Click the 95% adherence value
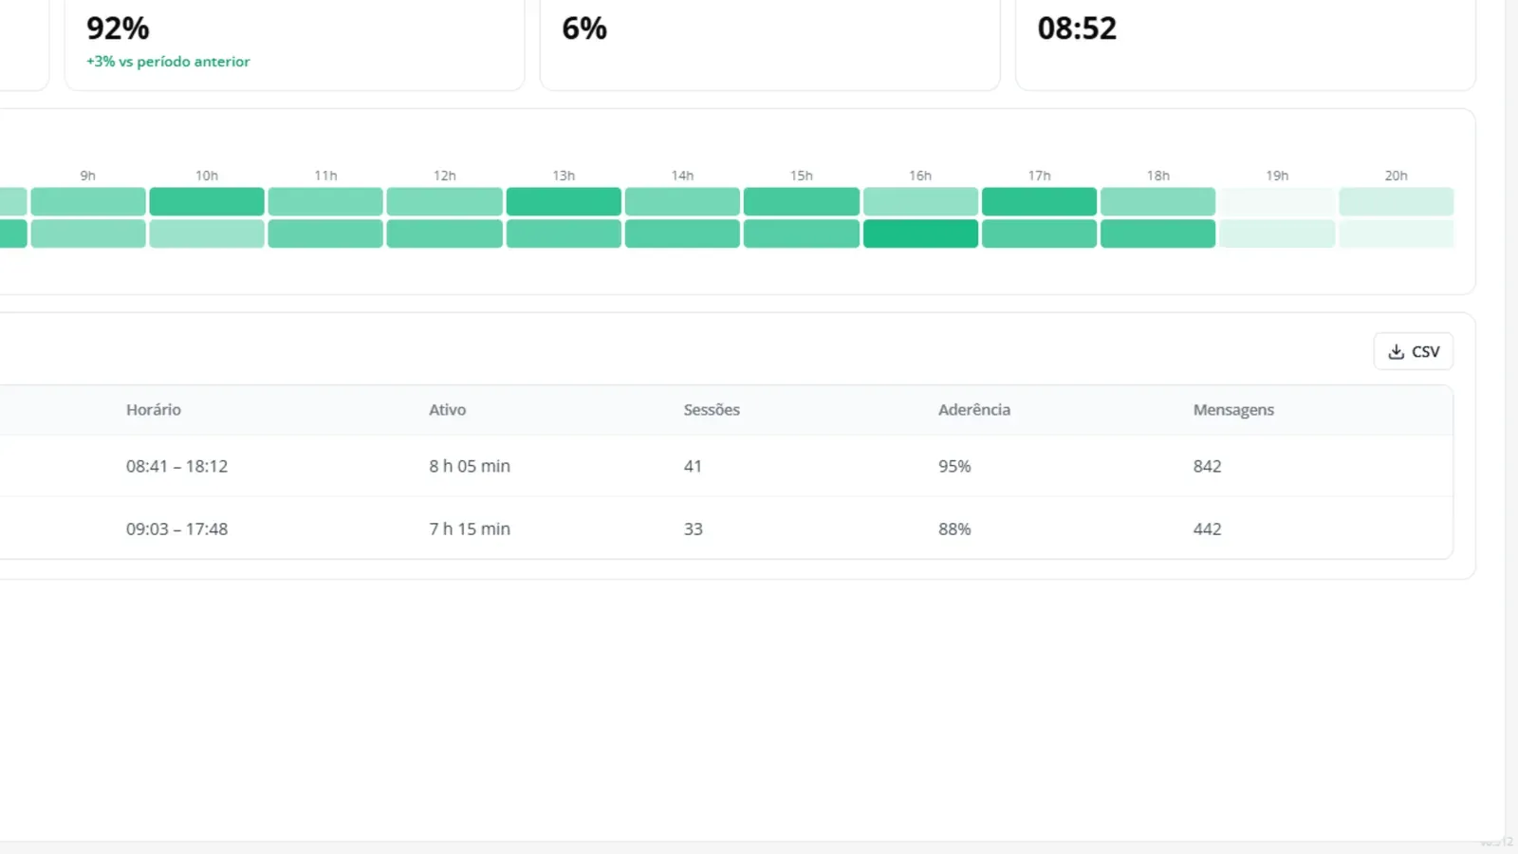 tap(954, 466)
